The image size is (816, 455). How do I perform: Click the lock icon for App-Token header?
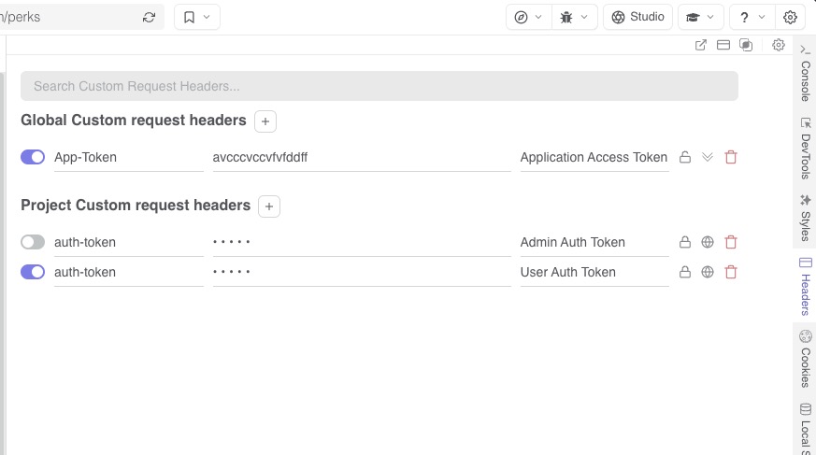point(685,157)
